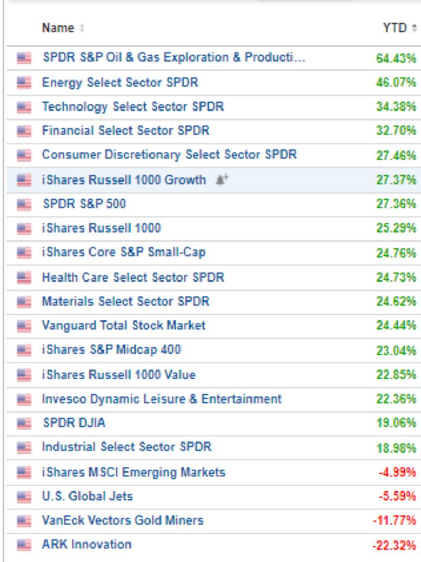The height and width of the screenshot is (562, 421).
Task: Click the alert bell icon beside iShares Russell 1000 Growth
Action: pos(222,180)
